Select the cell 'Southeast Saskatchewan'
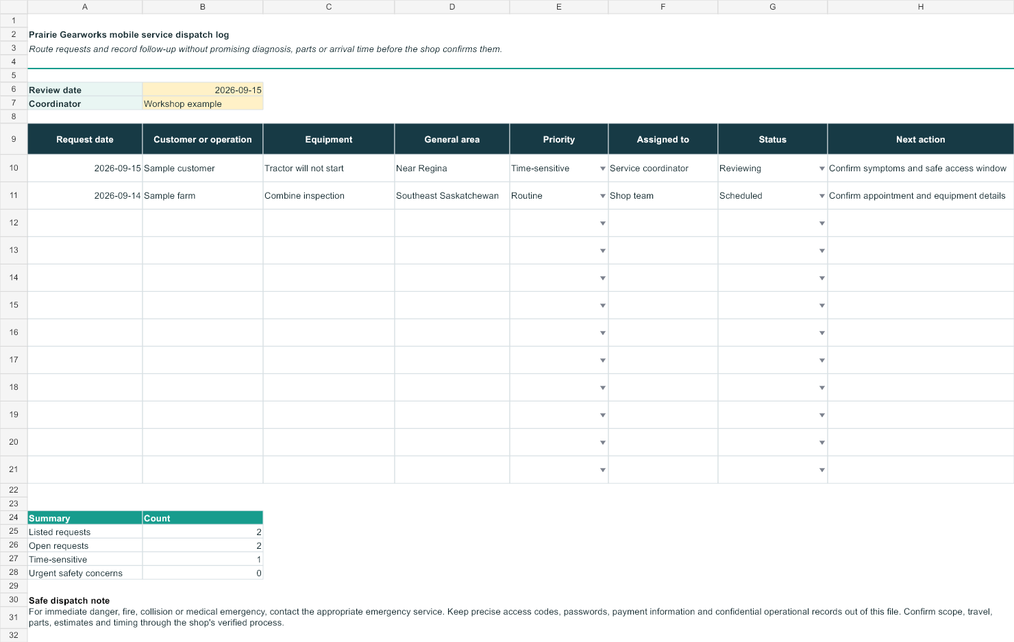 (x=452, y=195)
